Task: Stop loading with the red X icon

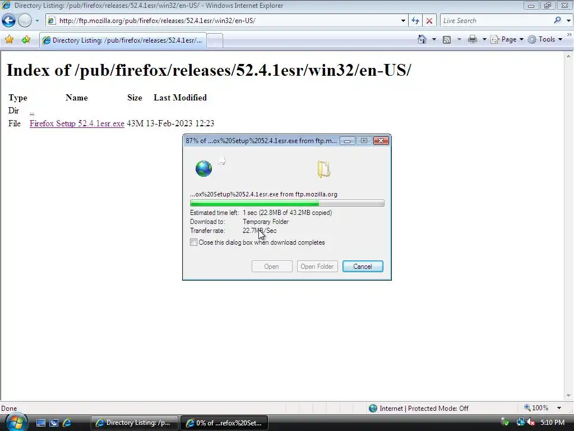Action: (x=429, y=21)
